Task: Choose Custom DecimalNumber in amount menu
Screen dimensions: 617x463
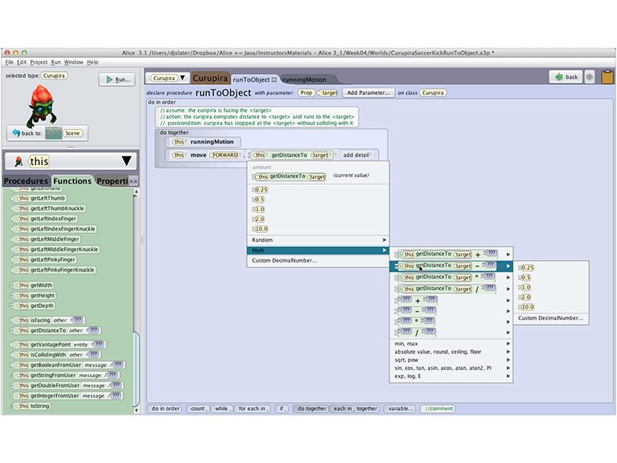Action: 318,261
